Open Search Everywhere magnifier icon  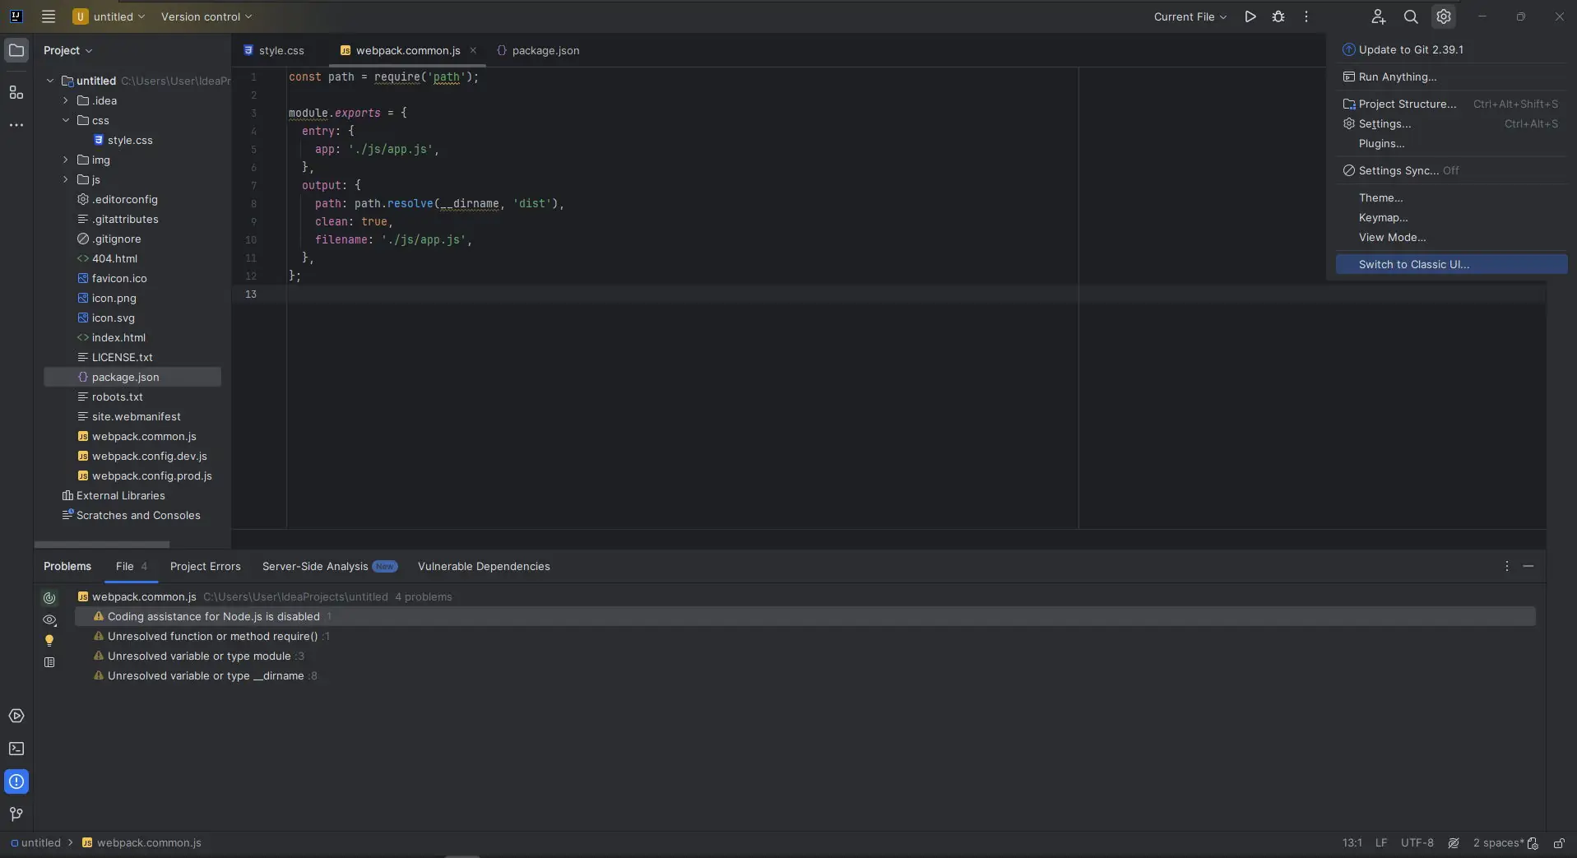pyautogui.click(x=1411, y=16)
